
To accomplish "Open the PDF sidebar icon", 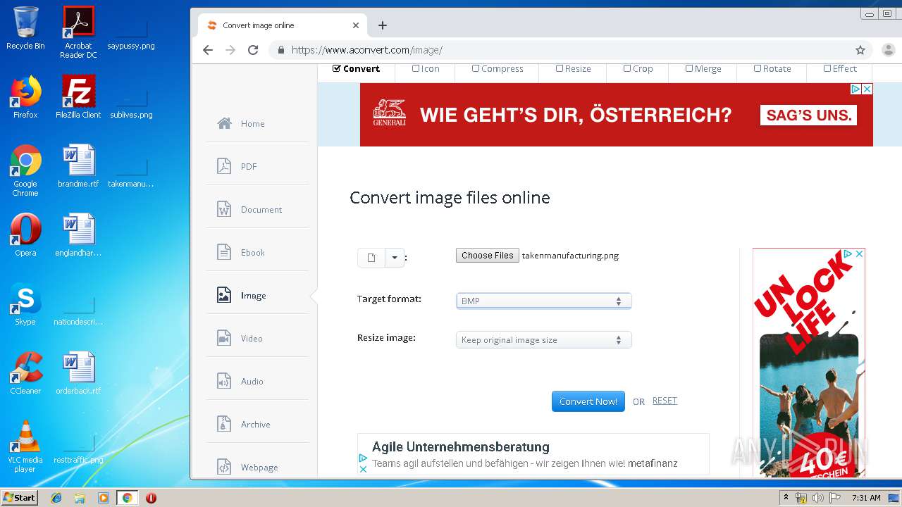I will click(224, 166).
